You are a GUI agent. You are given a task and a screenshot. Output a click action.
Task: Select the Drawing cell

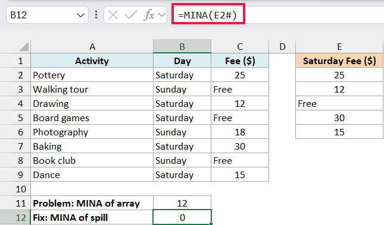(x=92, y=103)
